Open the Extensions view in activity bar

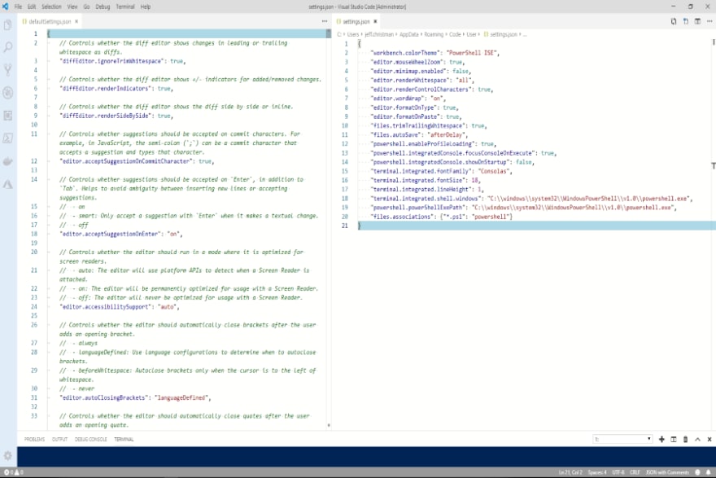(8, 116)
